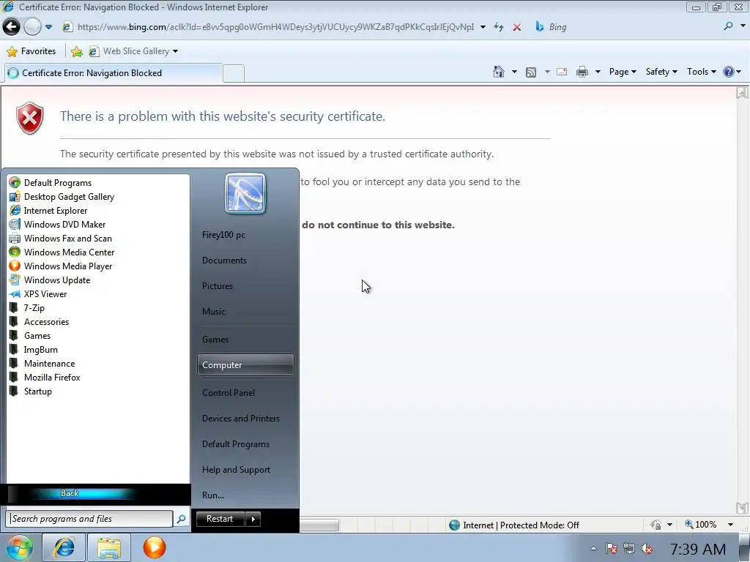The image size is (750, 562).
Task: Open Windows DVD Maker
Action: coord(98,224)
